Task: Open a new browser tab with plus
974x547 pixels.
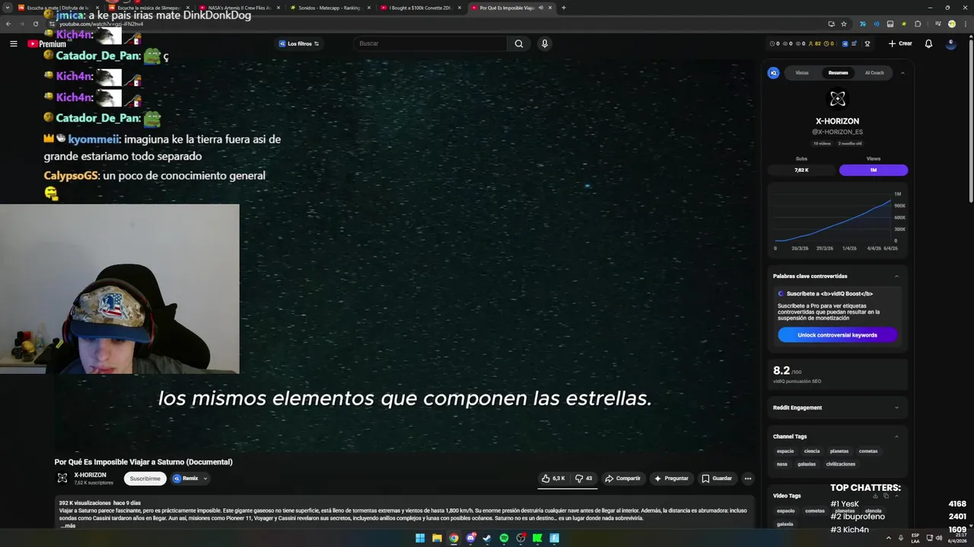Action: (x=563, y=8)
